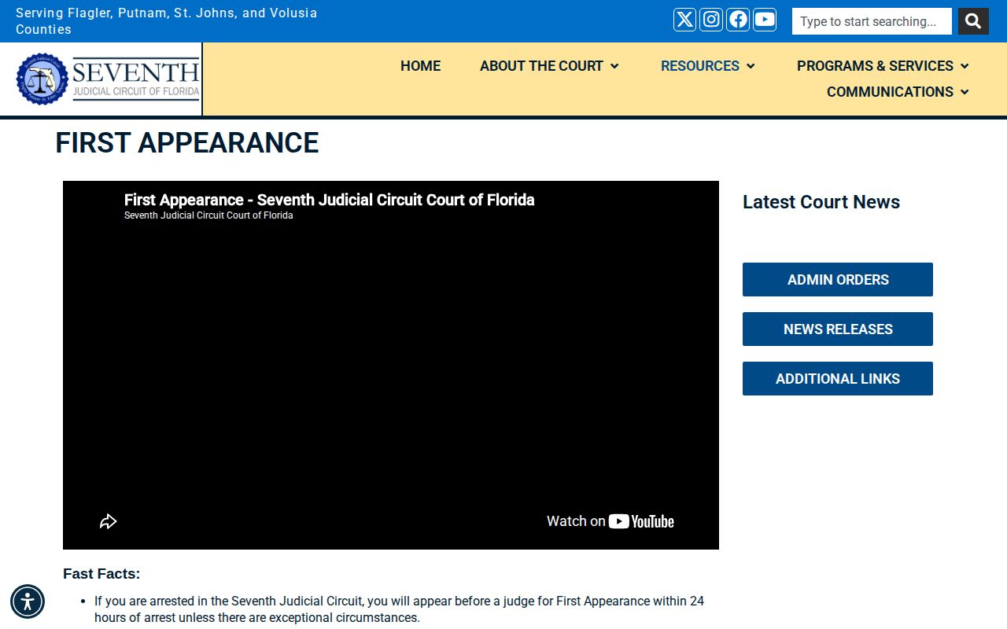The image size is (1007, 629).
Task: Click the 'Serving Flagler, Putnam' counties text
Action: 167,21
